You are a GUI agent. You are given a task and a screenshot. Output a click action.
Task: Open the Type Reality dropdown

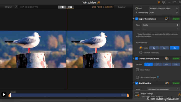tap(160, 25)
